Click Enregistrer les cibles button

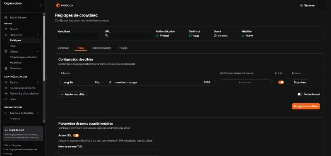306,106
